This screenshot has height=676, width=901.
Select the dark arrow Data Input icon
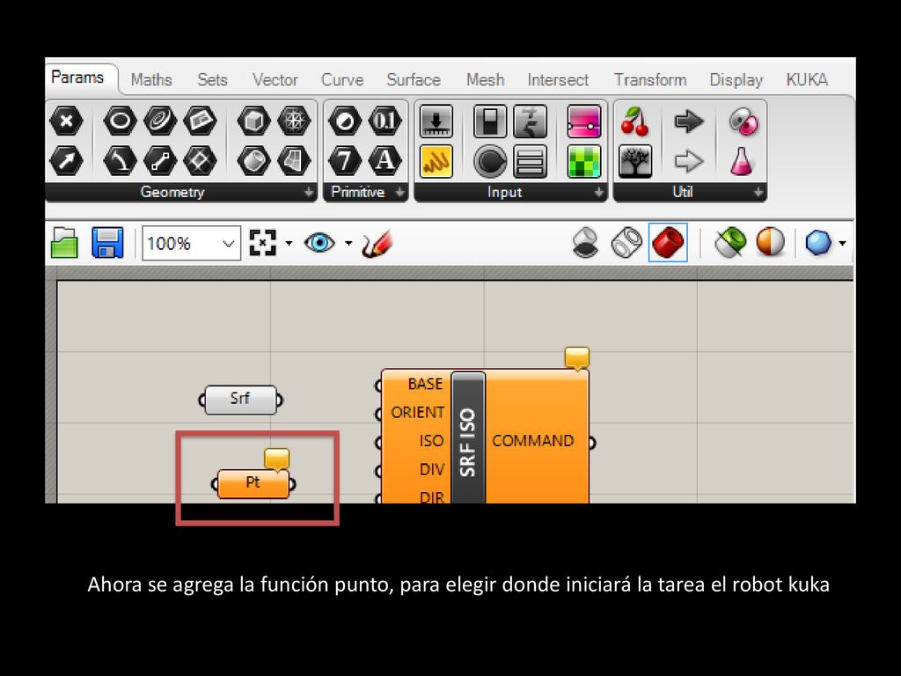pos(688,121)
